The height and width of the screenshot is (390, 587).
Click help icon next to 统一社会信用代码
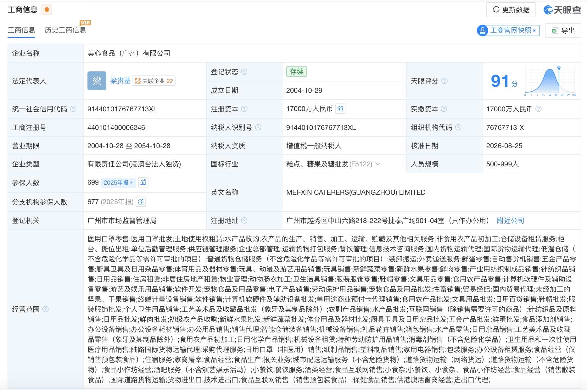(73, 109)
